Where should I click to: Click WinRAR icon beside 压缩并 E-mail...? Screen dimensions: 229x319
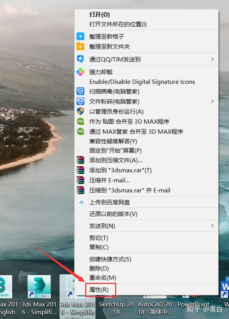pyautogui.click(x=80, y=180)
